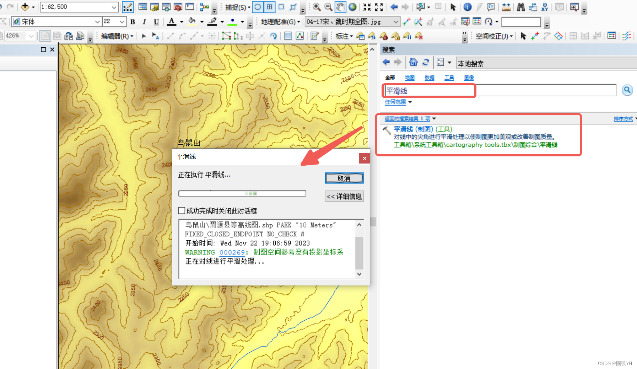The width and height of the screenshot is (637, 369).
Task: Switch to the 地图 search filter tab
Action: [410, 77]
